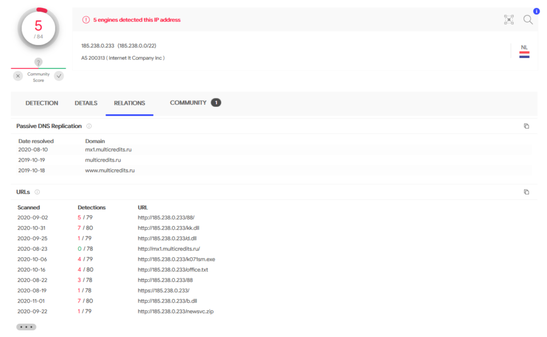Click the 5 / 84 detection score gauge
Viewport: 547px width, 337px height.
pos(39,28)
